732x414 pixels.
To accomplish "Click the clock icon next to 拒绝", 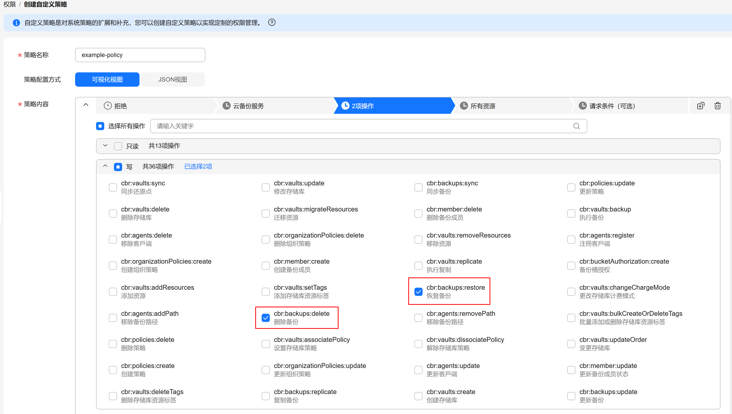I will (107, 106).
